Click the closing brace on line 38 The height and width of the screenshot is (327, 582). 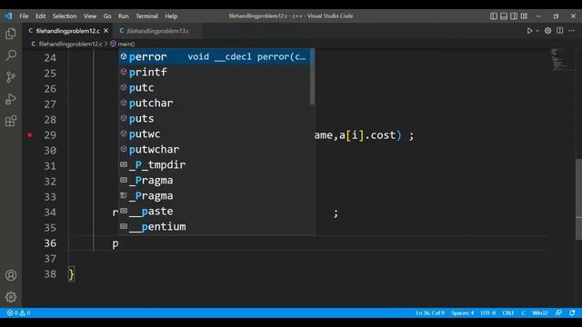(x=72, y=274)
